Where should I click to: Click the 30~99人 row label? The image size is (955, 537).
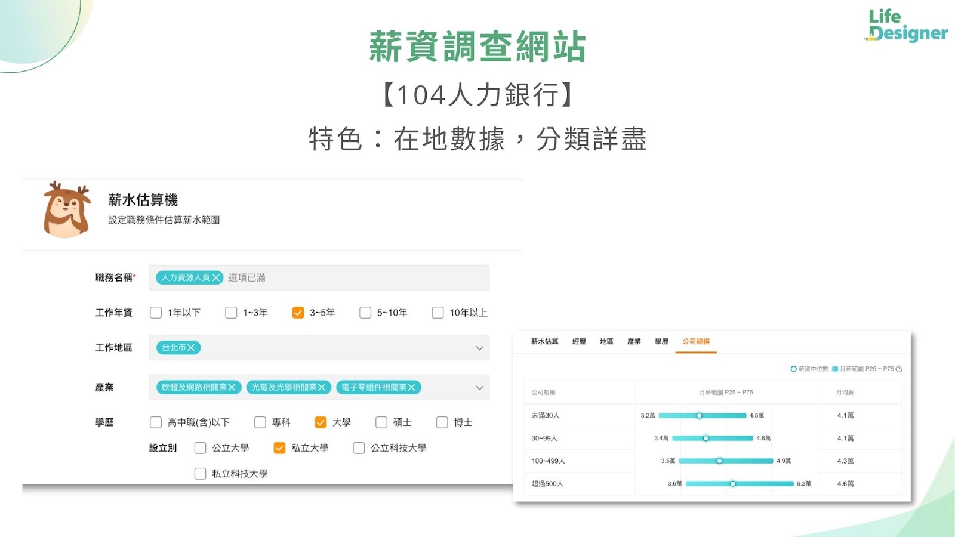pos(544,439)
